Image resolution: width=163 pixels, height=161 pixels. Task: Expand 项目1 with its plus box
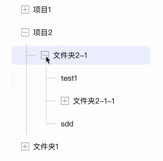click(25, 9)
